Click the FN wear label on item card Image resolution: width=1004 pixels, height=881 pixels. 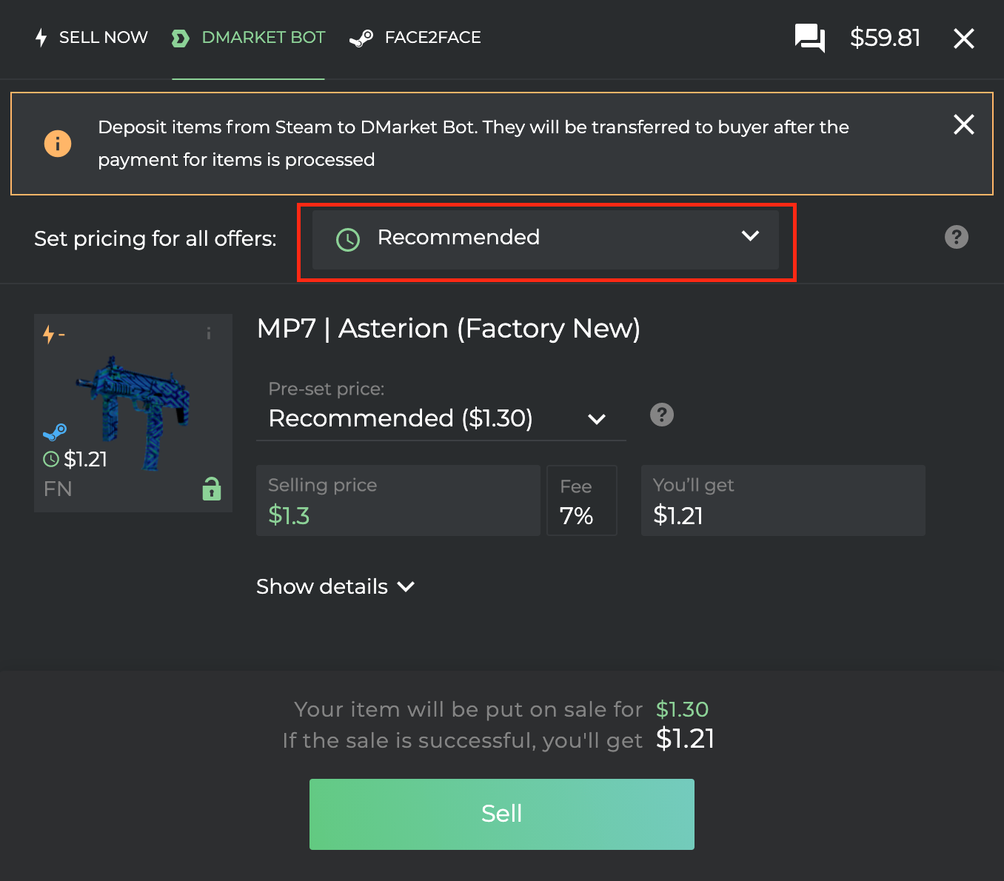point(58,489)
